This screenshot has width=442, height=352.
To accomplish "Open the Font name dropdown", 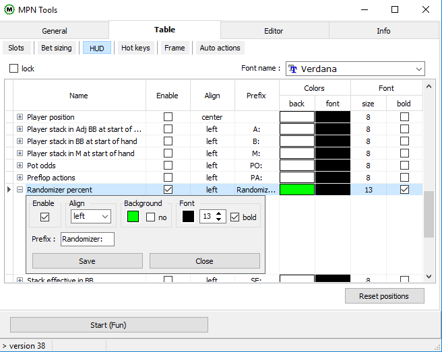I will coord(419,69).
